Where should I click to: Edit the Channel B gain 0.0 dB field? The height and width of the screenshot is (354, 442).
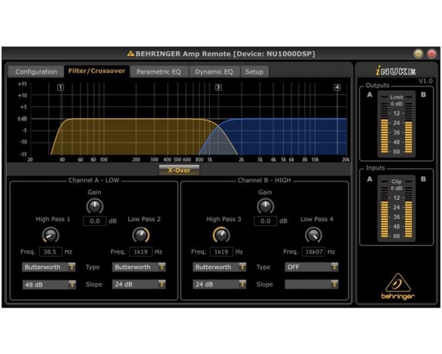pyautogui.click(x=265, y=221)
